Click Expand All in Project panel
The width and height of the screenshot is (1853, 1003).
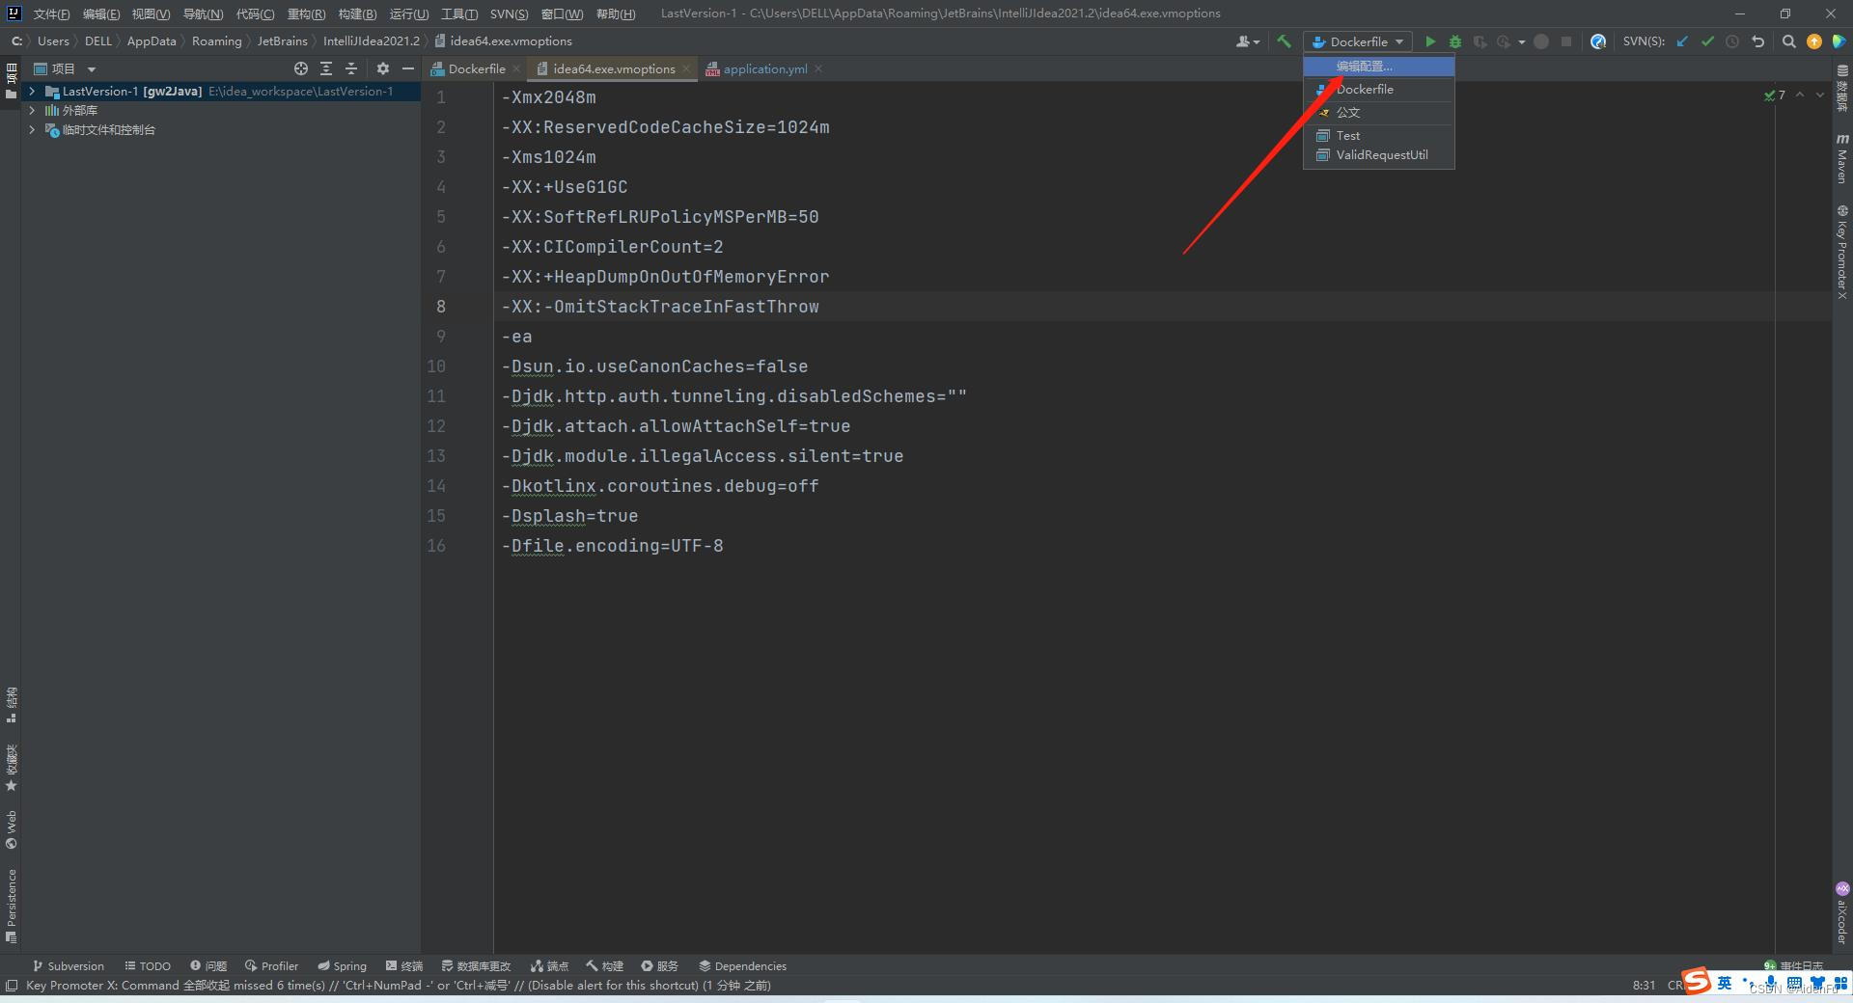point(326,68)
